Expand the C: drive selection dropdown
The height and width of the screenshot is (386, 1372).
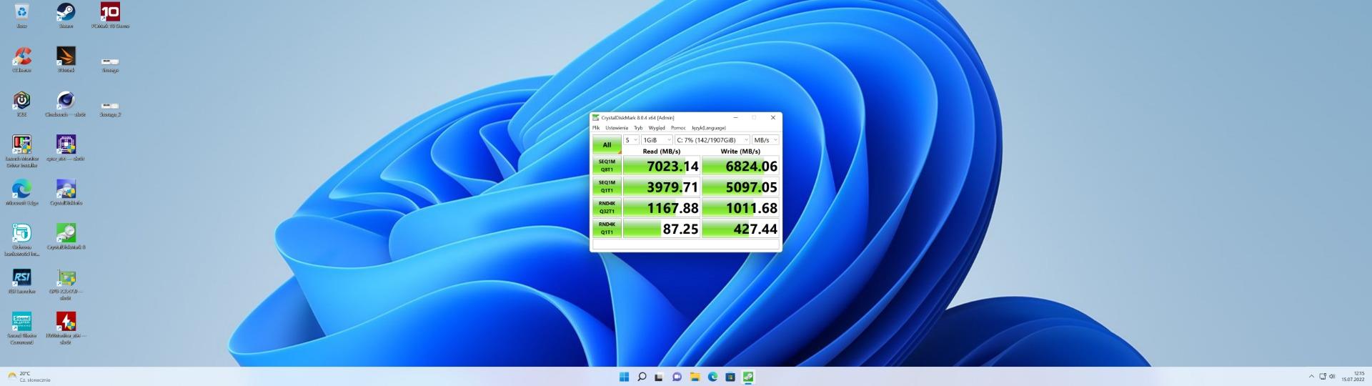tap(712, 140)
